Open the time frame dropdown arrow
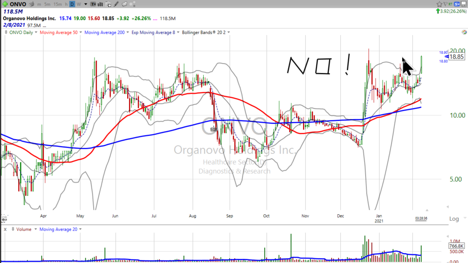The height and width of the screenshot is (263, 468). point(85,4)
